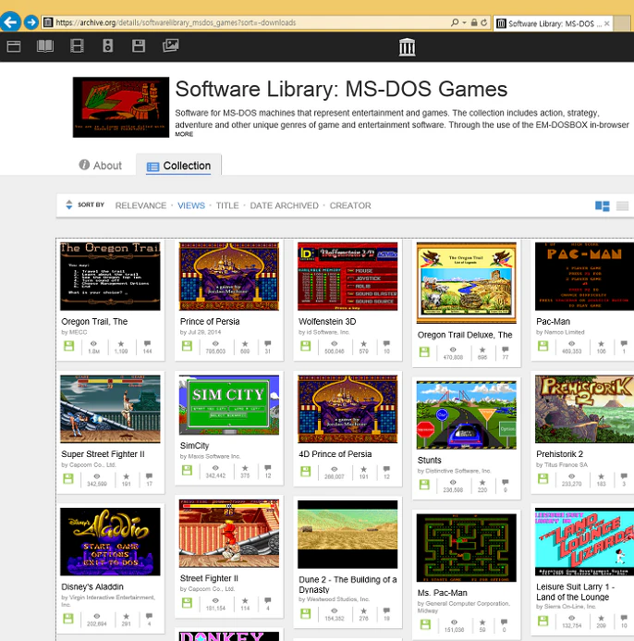
Task: Click the Prehistorik 2 title link
Action: 559,454
